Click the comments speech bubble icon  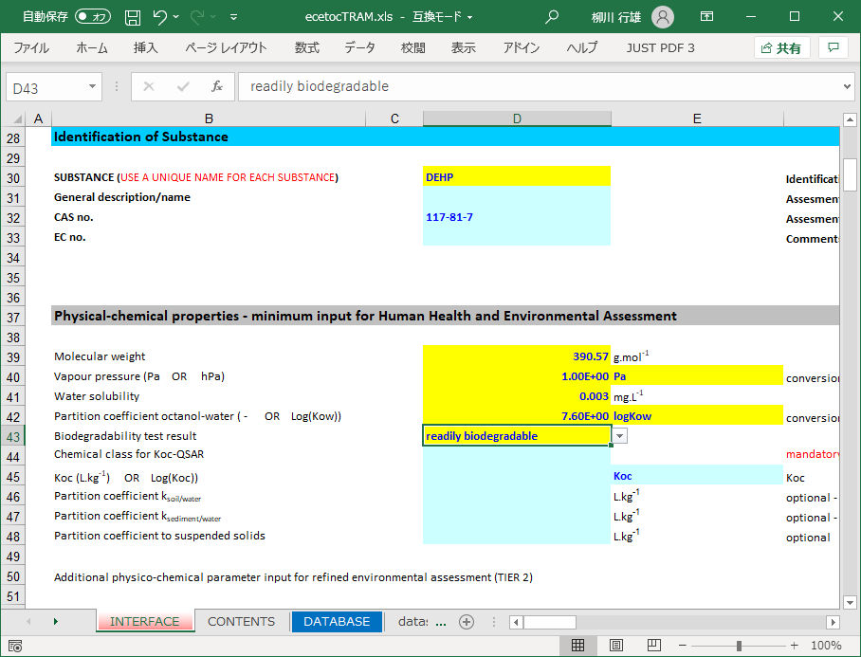pyautogui.click(x=833, y=47)
